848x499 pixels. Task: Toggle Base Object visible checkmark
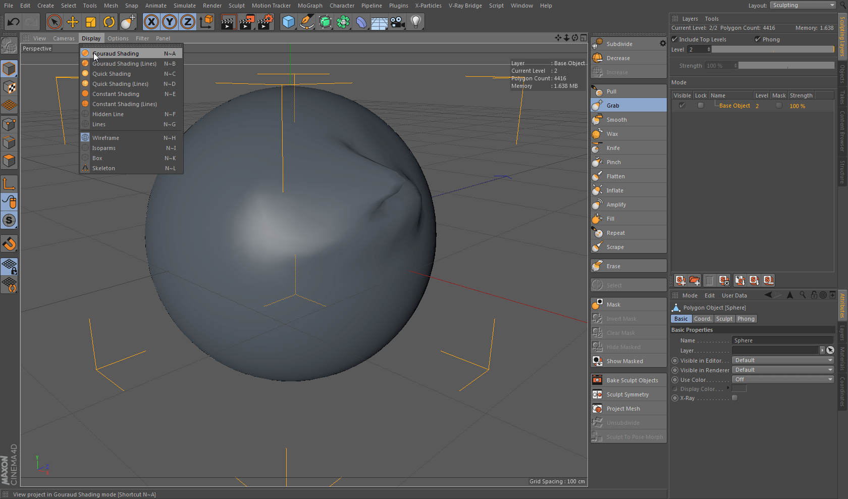[x=682, y=106]
